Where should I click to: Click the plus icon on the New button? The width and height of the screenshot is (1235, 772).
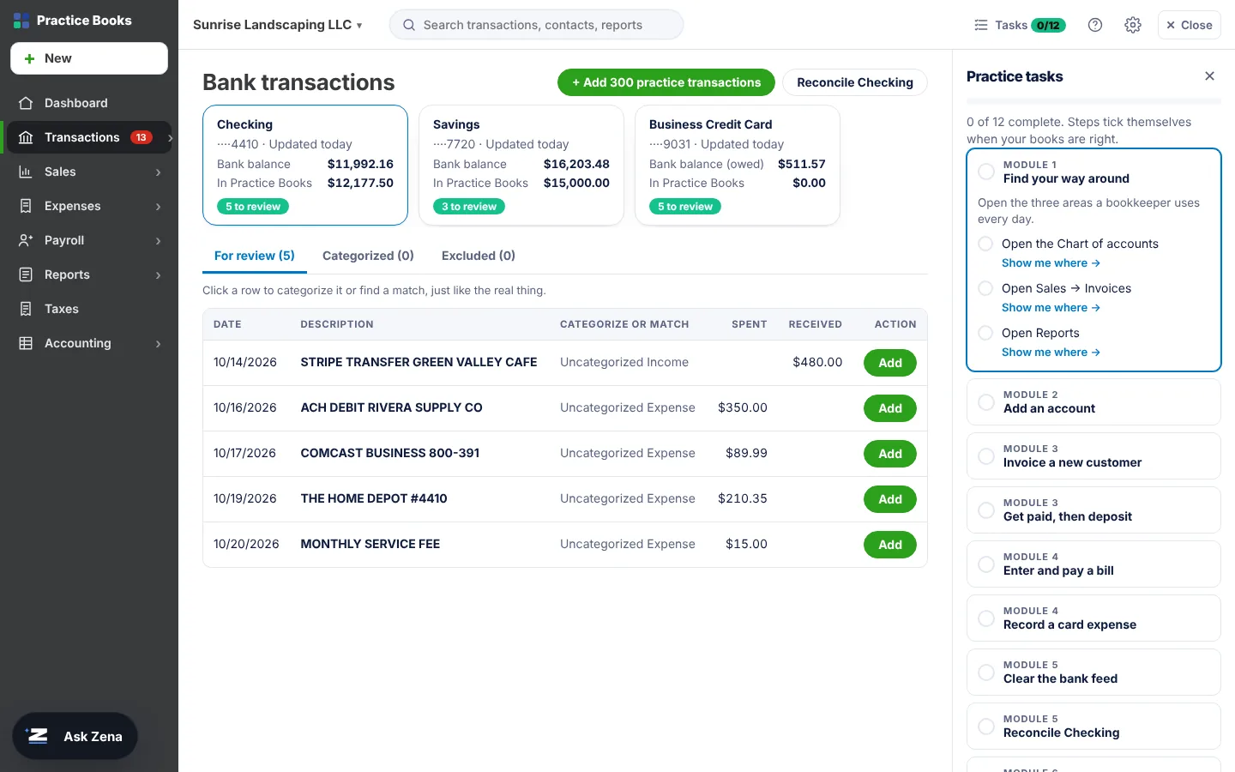(x=29, y=58)
